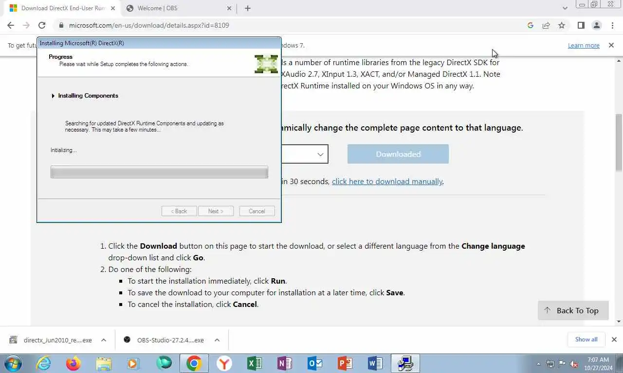Viewport: 623px width, 373px height.
Task: Open the Learn more link
Action: pos(584,45)
